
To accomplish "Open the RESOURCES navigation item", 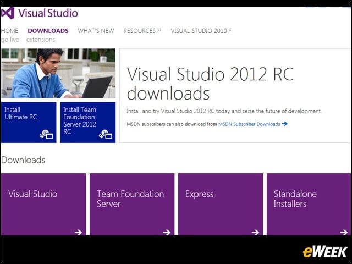I will click(139, 31).
